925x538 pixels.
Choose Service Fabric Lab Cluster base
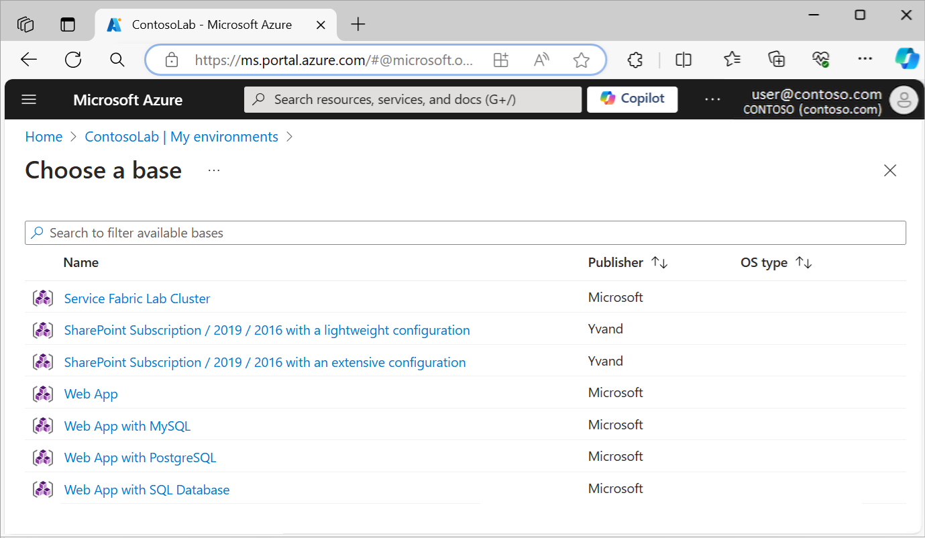point(137,299)
